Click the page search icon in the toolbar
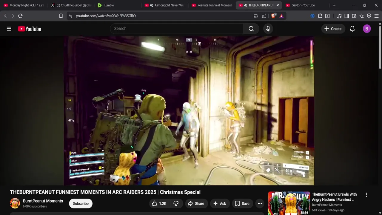This screenshot has height=215, width=382. pyautogui.click(x=327, y=16)
